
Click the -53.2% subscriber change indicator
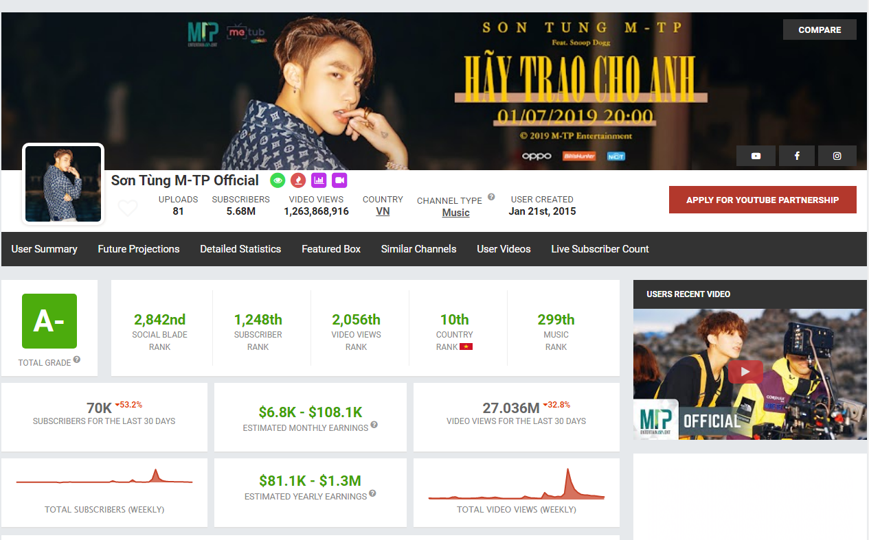(x=128, y=404)
